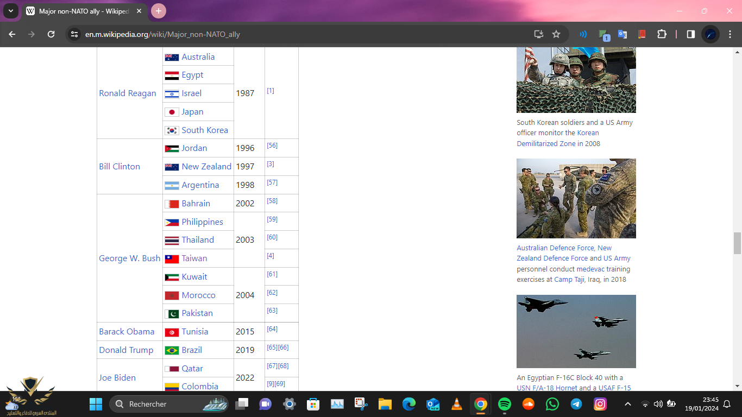Open the 23:45 clock and date
This screenshot has width=742, height=417.
[701, 404]
